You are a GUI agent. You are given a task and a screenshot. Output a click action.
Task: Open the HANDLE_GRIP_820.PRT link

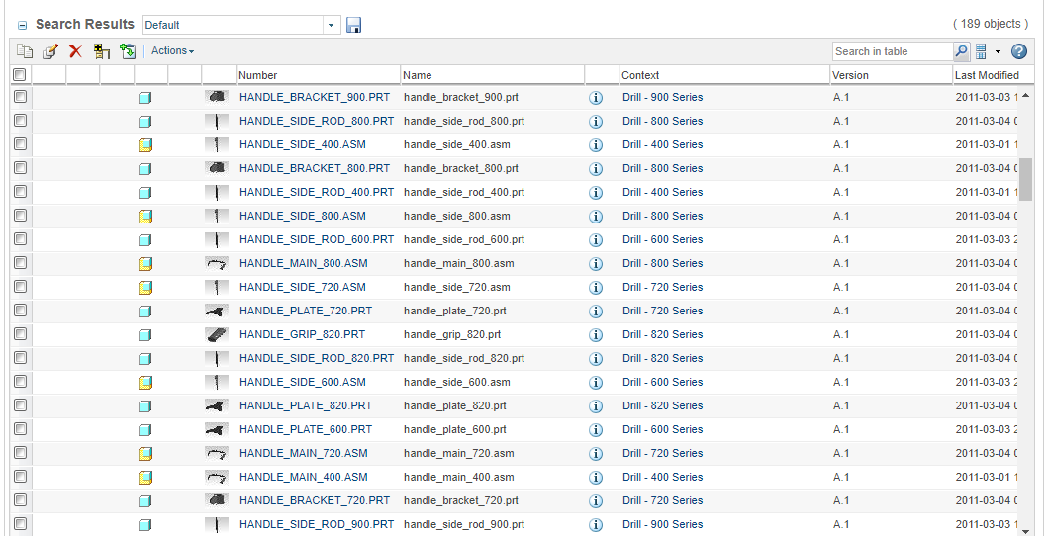coord(302,334)
